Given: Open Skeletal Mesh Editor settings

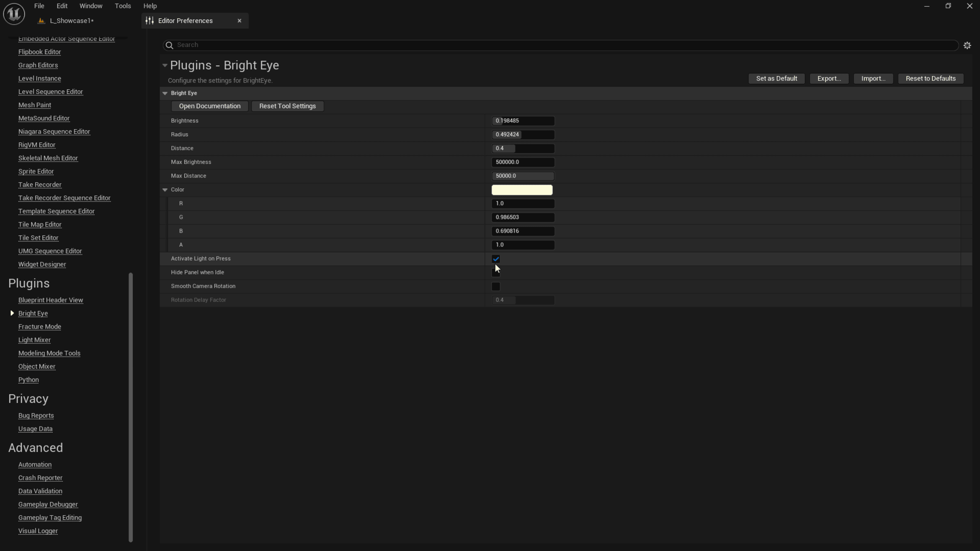Looking at the screenshot, I should 48,158.
